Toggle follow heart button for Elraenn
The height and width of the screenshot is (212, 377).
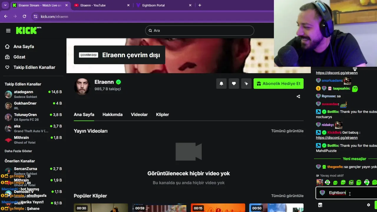pyautogui.click(x=234, y=84)
